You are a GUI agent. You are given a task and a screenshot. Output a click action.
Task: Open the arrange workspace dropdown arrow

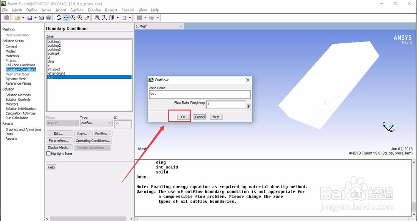pos(118,18)
